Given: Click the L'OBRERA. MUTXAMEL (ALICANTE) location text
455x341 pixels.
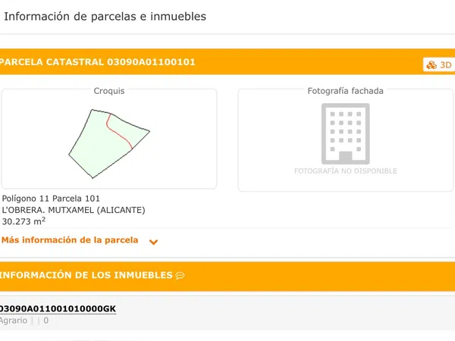Looking at the screenshot, I should click(x=74, y=210).
